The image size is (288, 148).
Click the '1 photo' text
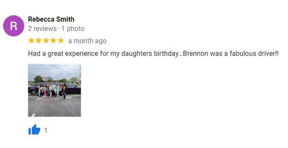[73, 29]
